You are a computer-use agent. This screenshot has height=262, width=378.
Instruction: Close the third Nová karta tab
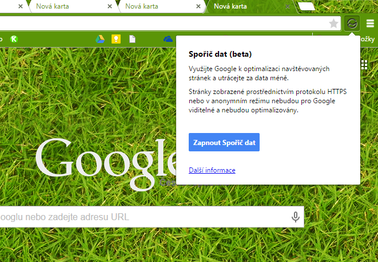[198, 6]
